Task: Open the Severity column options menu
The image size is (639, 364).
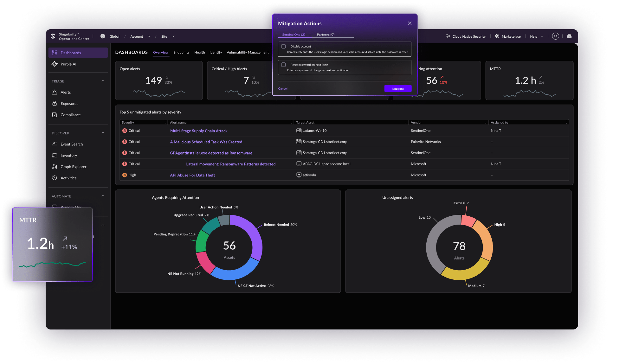Action: coord(165,122)
